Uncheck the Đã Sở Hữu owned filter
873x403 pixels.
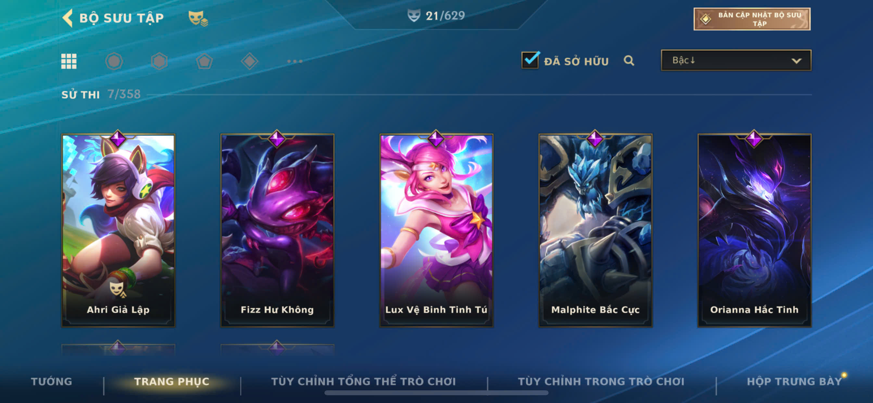tap(530, 60)
